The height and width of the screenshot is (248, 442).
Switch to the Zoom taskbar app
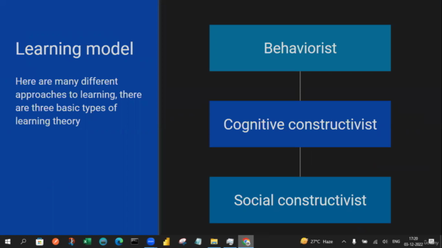point(151,242)
